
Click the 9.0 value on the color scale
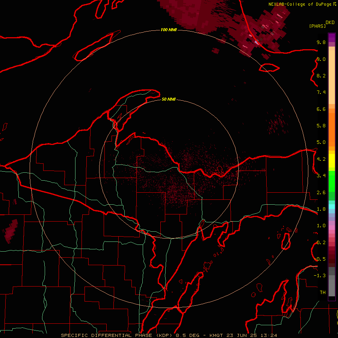click(x=321, y=59)
